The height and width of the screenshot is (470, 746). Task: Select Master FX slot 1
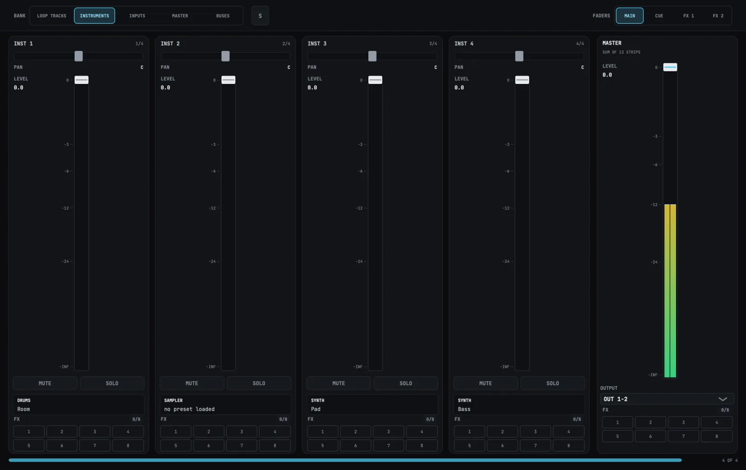pos(618,422)
